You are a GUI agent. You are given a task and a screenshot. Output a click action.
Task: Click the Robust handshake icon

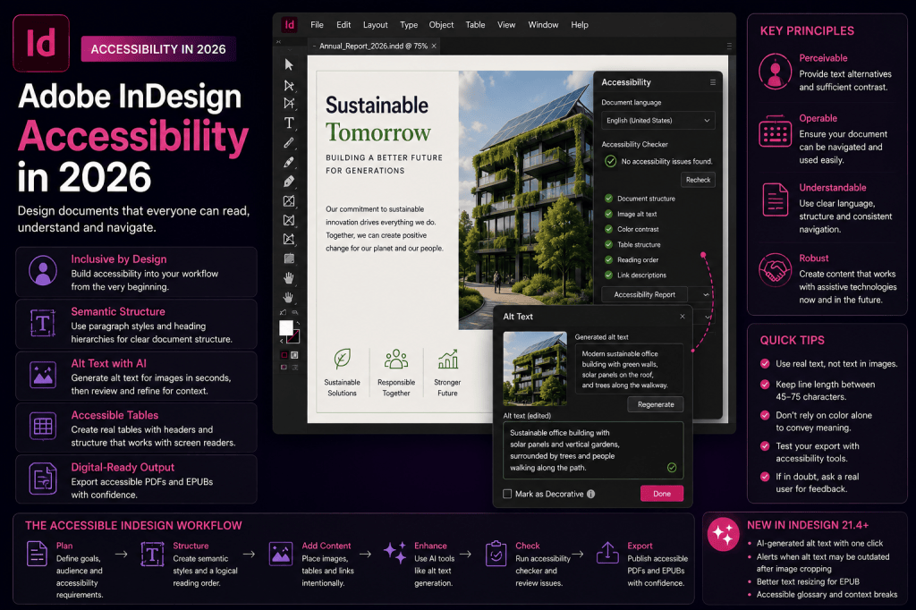click(x=776, y=269)
